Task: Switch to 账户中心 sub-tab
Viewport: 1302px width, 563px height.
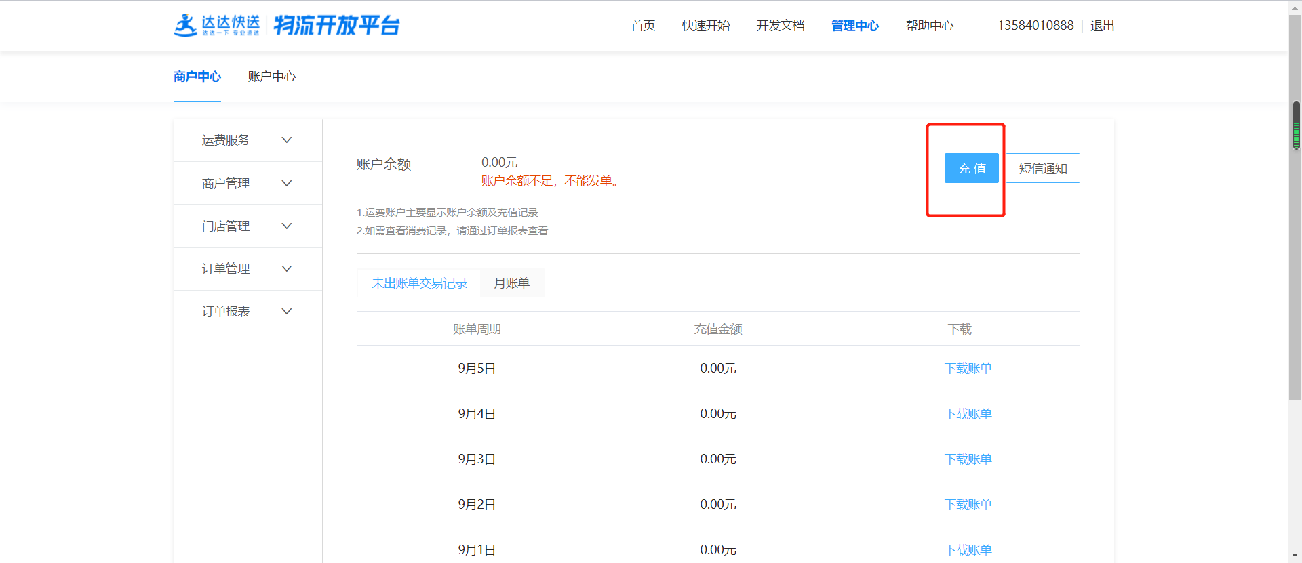Action: (x=271, y=77)
